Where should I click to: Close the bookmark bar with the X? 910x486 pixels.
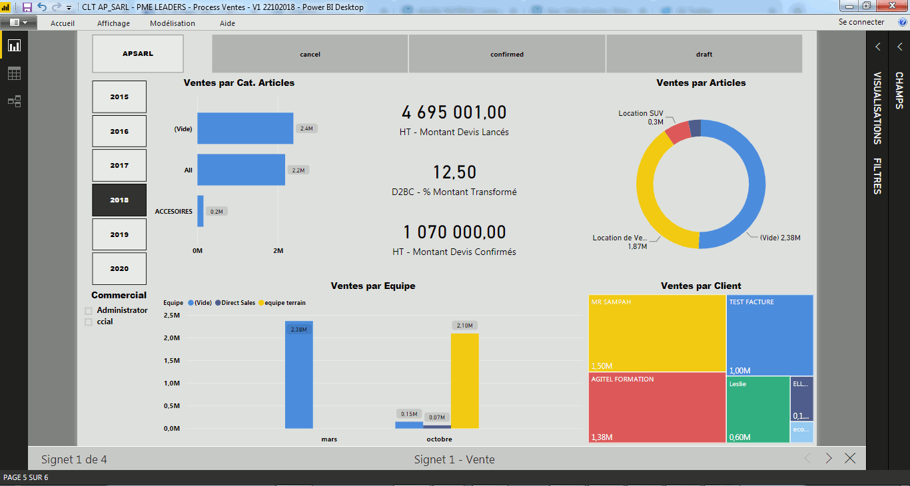click(x=849, y=459)
